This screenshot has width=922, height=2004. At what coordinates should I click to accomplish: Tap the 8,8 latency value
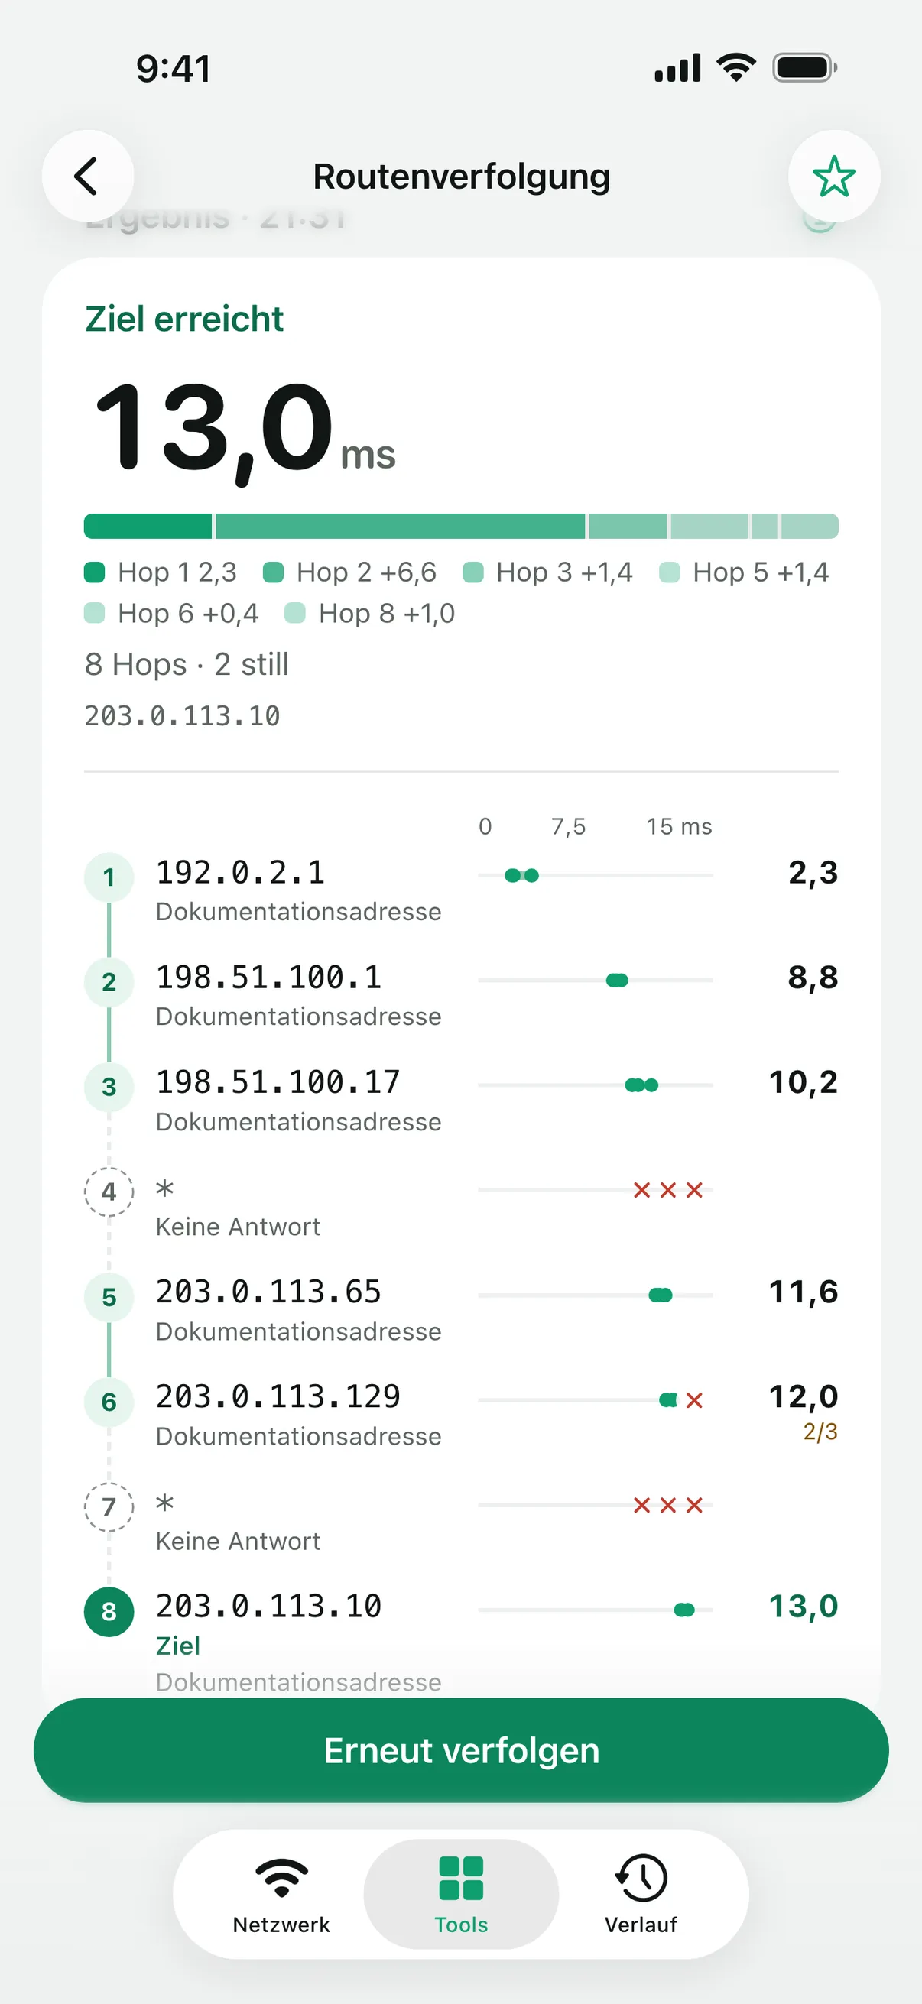point(813,978)
